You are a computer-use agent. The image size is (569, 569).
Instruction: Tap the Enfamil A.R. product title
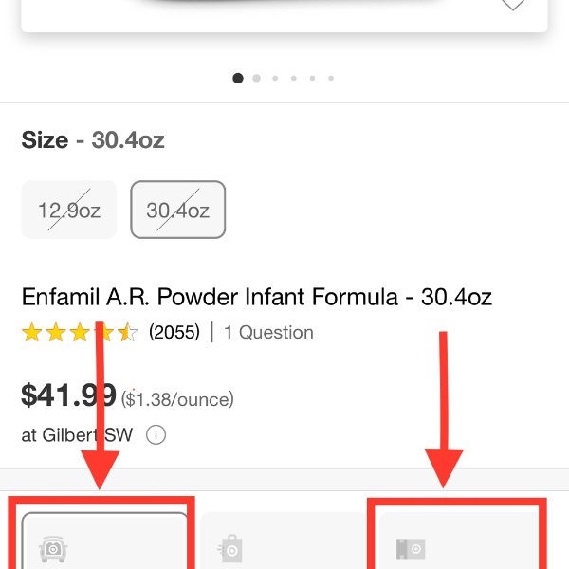257,297
